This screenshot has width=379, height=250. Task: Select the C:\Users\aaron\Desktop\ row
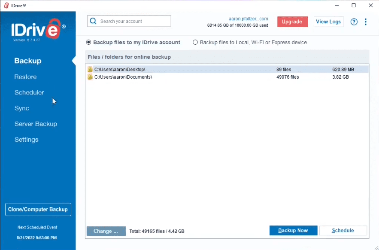tap(227, 70)
